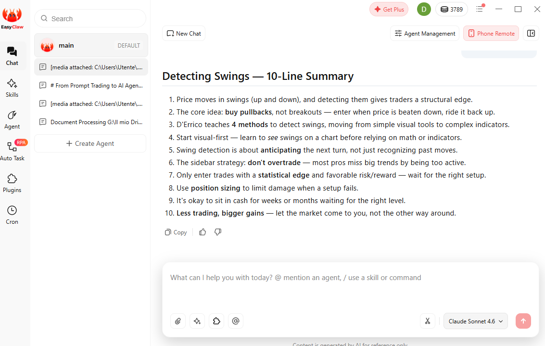Click the 'Detecting Swings — 10-Line Summary' heading
The width and height of the screenshot is (545, 346).
(258, 76)
